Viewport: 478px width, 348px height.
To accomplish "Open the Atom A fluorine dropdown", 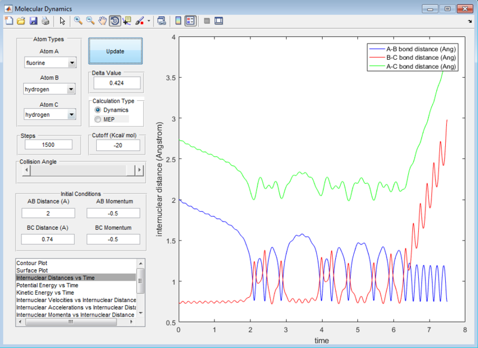I will coord(50,63).
